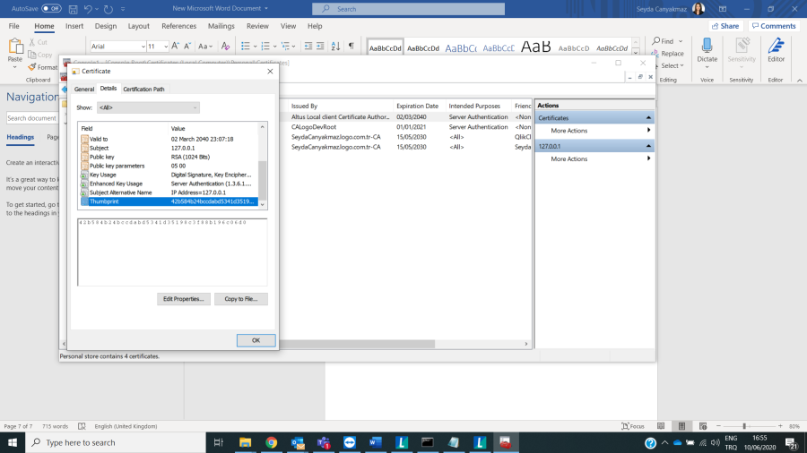The width and height of the screenshot is (807, 453).
Task: Click the Copy to File... button
Action: [x=241, y=299]
